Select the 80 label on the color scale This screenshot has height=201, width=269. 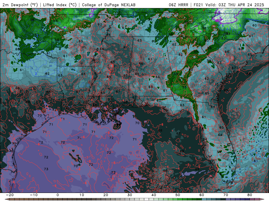[x=250, y=195]
